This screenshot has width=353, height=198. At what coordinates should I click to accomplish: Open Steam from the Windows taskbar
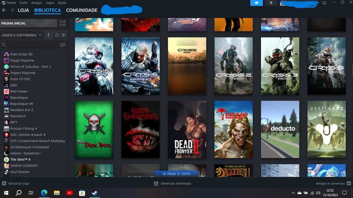[x=95, y=193]
